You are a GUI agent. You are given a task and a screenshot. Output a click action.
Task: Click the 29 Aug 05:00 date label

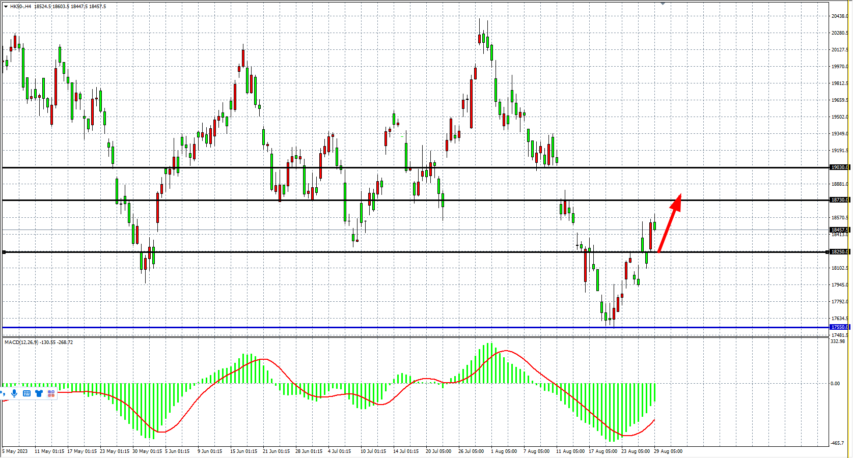coord(668,451)
